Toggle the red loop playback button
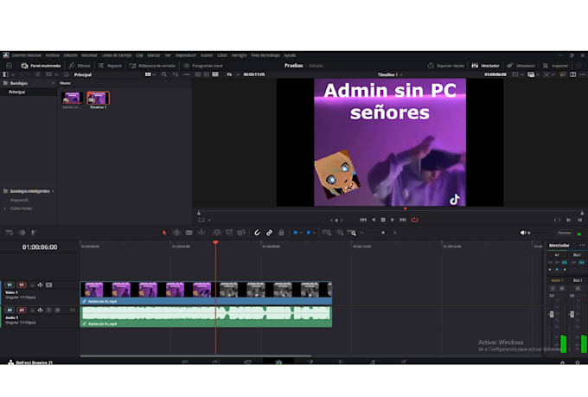The image size is (588, 397). [414, 220]
